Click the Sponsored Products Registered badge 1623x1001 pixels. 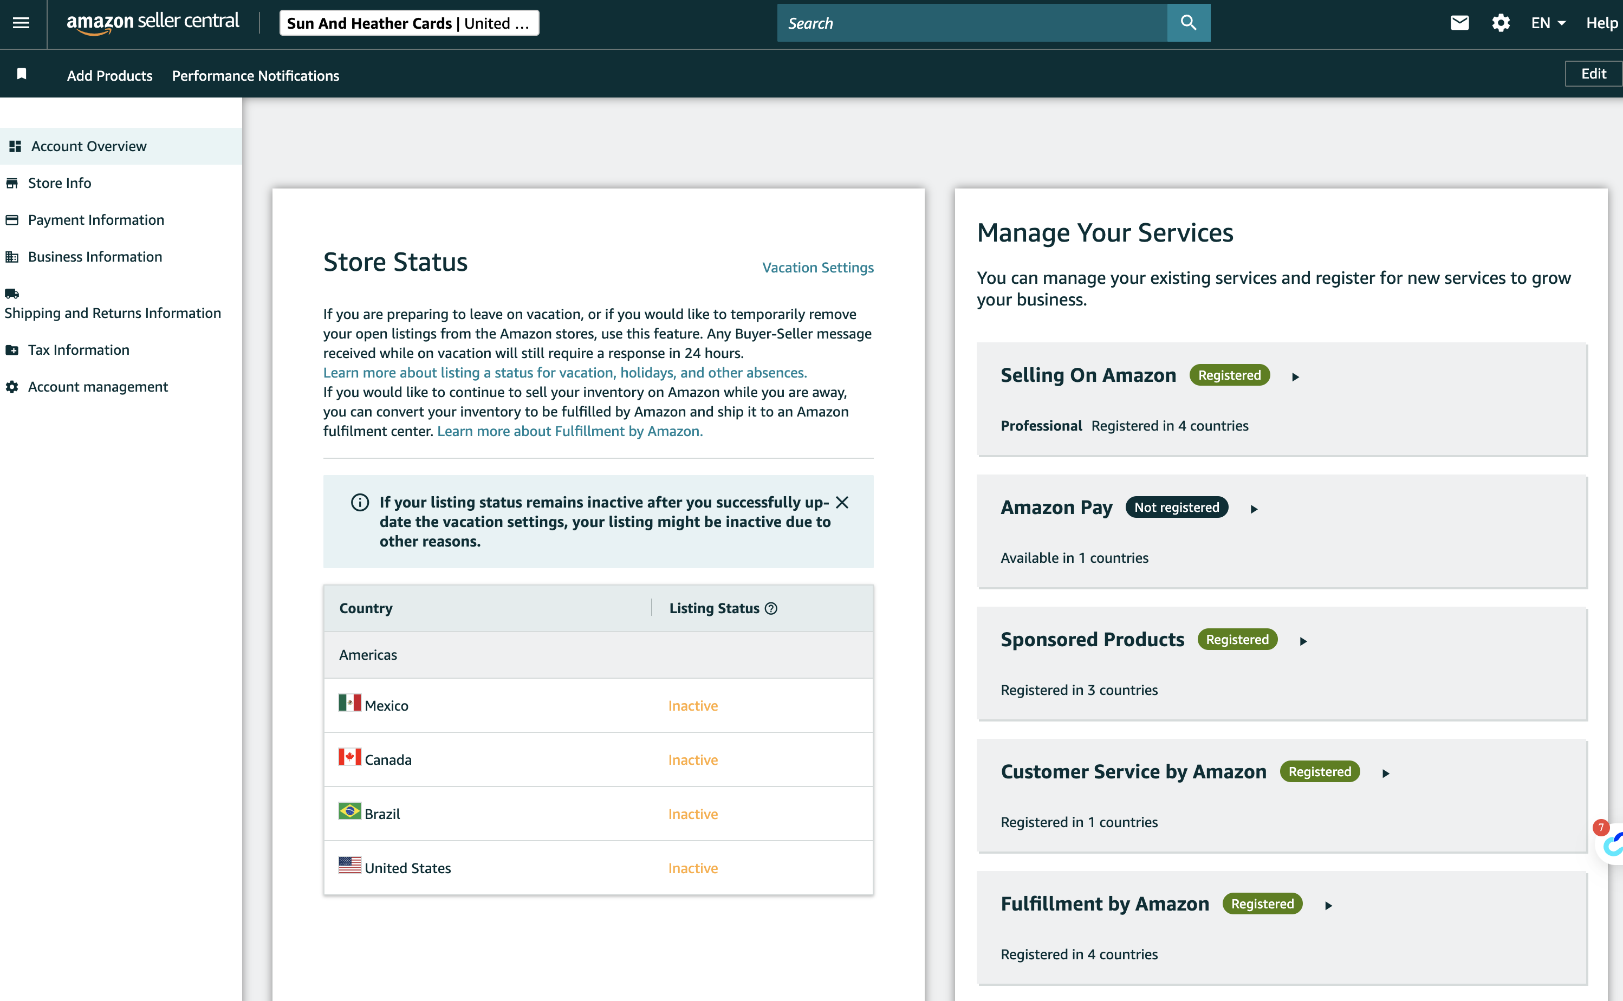pos(1237,640)
